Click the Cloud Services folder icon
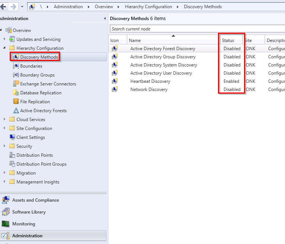 (x=12, y=119)
